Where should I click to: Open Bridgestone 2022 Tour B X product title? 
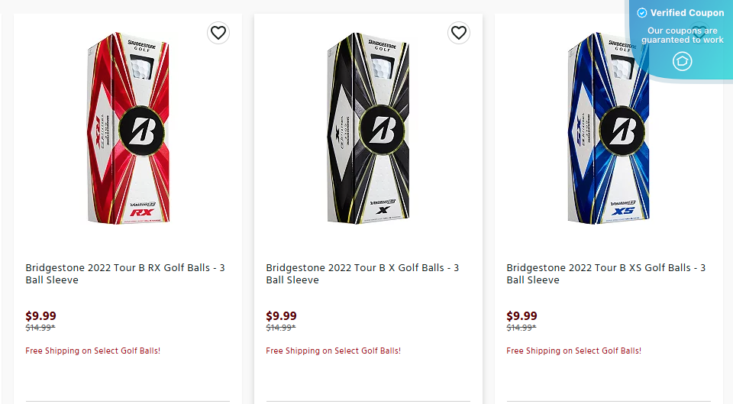coord(363,273)
